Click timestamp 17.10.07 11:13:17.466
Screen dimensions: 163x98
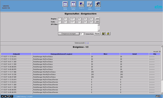point(9,72)
